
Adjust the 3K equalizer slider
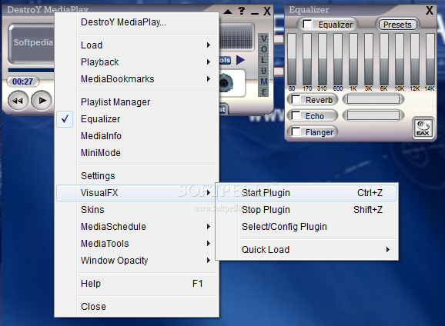coord(369,59)
